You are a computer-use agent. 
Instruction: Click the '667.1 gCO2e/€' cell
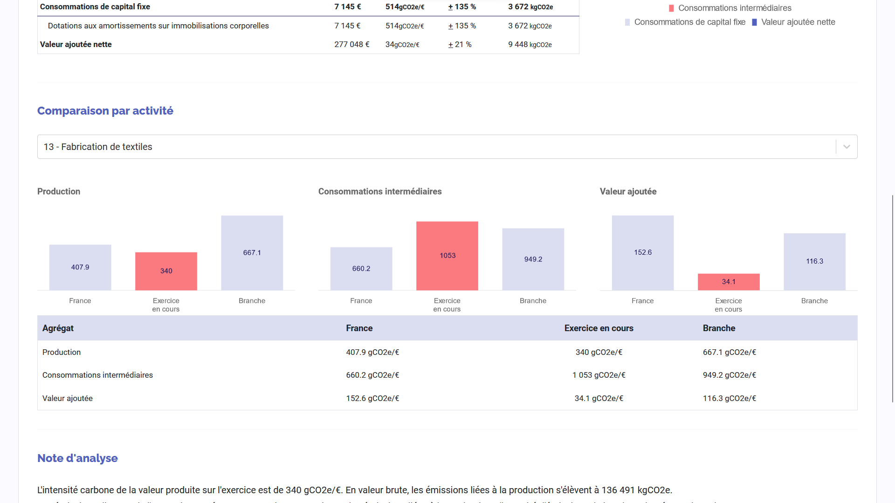[730, 353]
